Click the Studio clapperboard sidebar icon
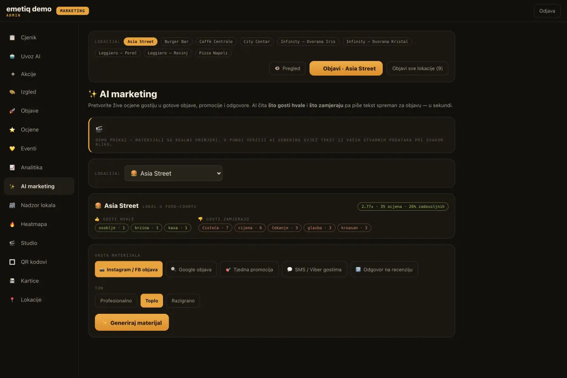The height and width of the screenshot is (378, 567). pos(12,243)
